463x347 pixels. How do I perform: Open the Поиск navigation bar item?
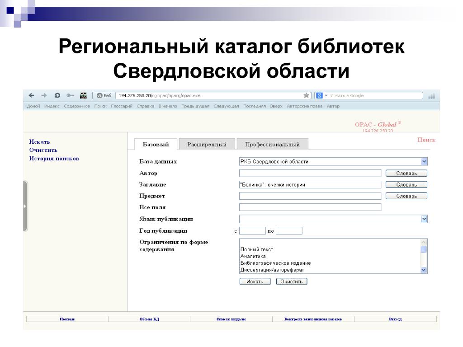tap(100, 106)
